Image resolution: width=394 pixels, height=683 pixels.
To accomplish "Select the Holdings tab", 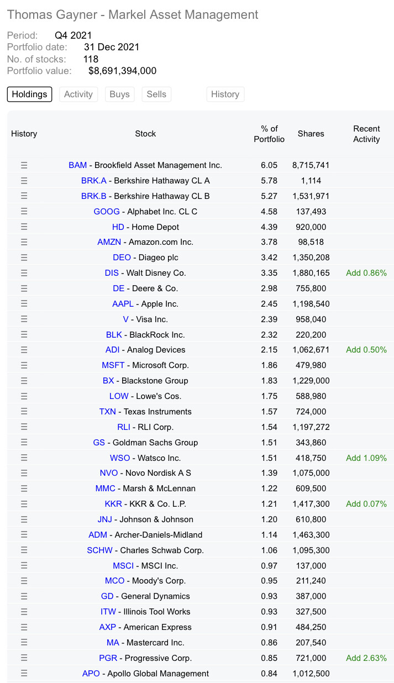I will (x=30, y=94).
